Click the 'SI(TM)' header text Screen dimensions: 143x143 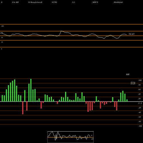click(x=54, y=2)
